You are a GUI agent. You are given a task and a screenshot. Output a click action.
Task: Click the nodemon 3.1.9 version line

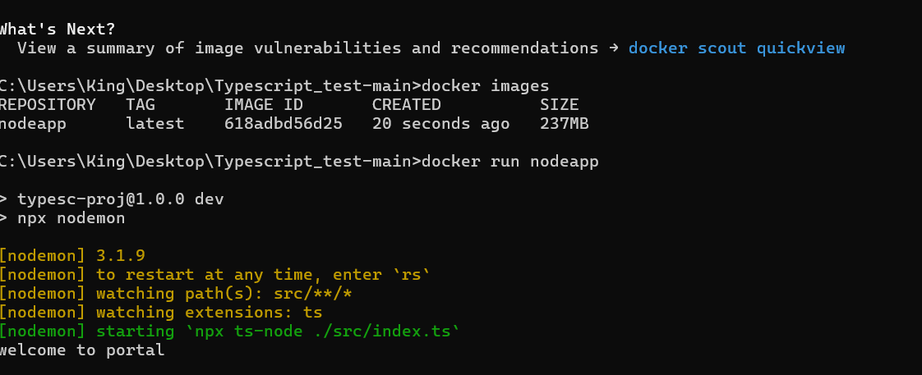72,256
